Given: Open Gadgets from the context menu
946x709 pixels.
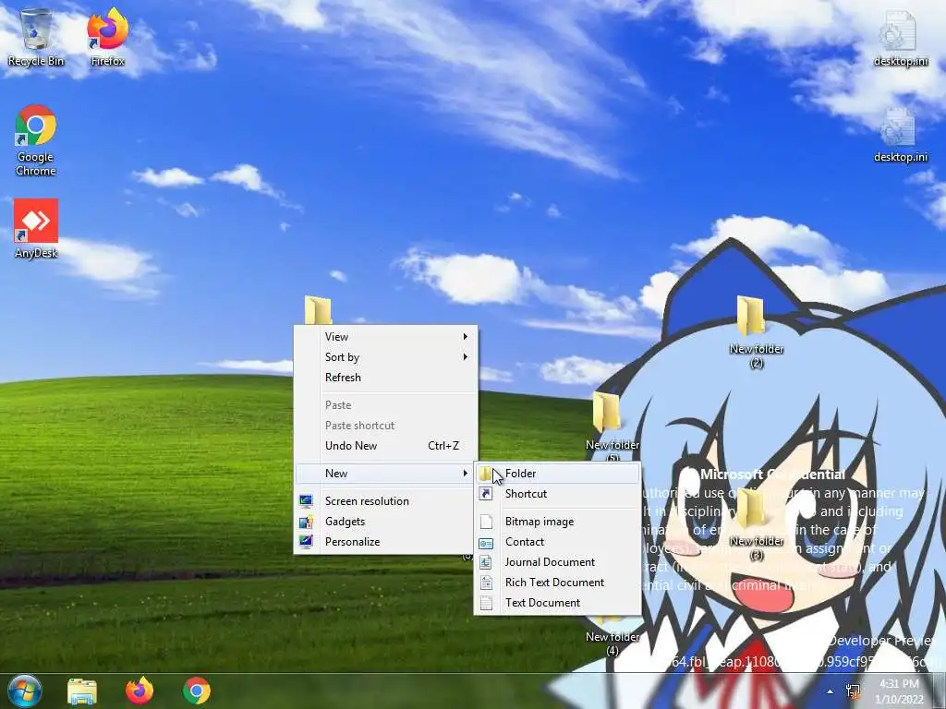Looking at the screenshot, I should click(x=385, y=522).
